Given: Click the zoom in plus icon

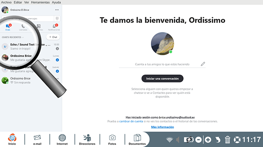Looking at the screenshot, I should tap(208, 140).
